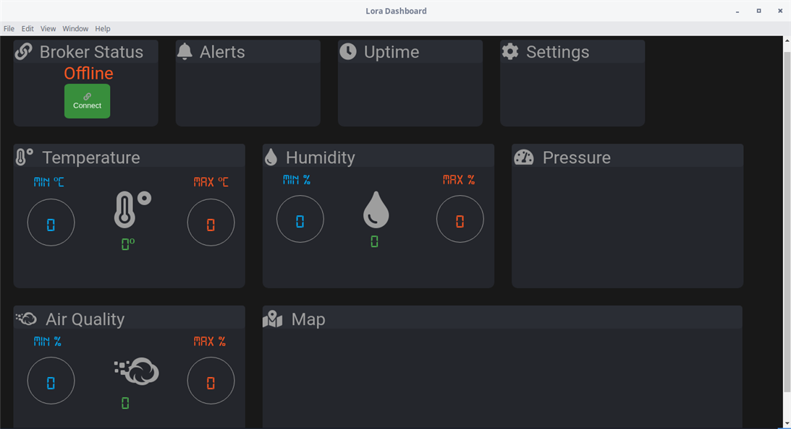
Task: Click the Map marker icon
Action: point(273,319)
